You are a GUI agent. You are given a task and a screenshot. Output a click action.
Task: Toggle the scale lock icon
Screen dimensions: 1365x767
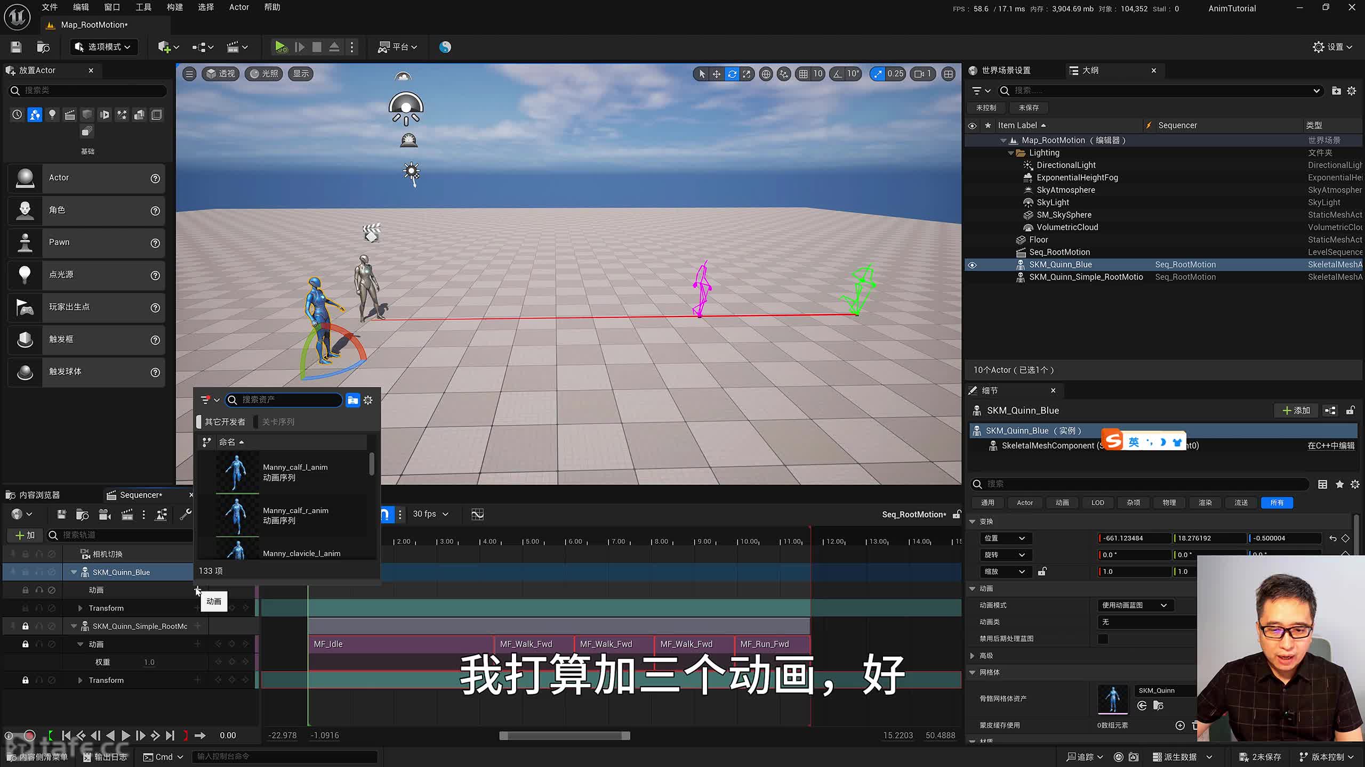[x=1042, y=572]
